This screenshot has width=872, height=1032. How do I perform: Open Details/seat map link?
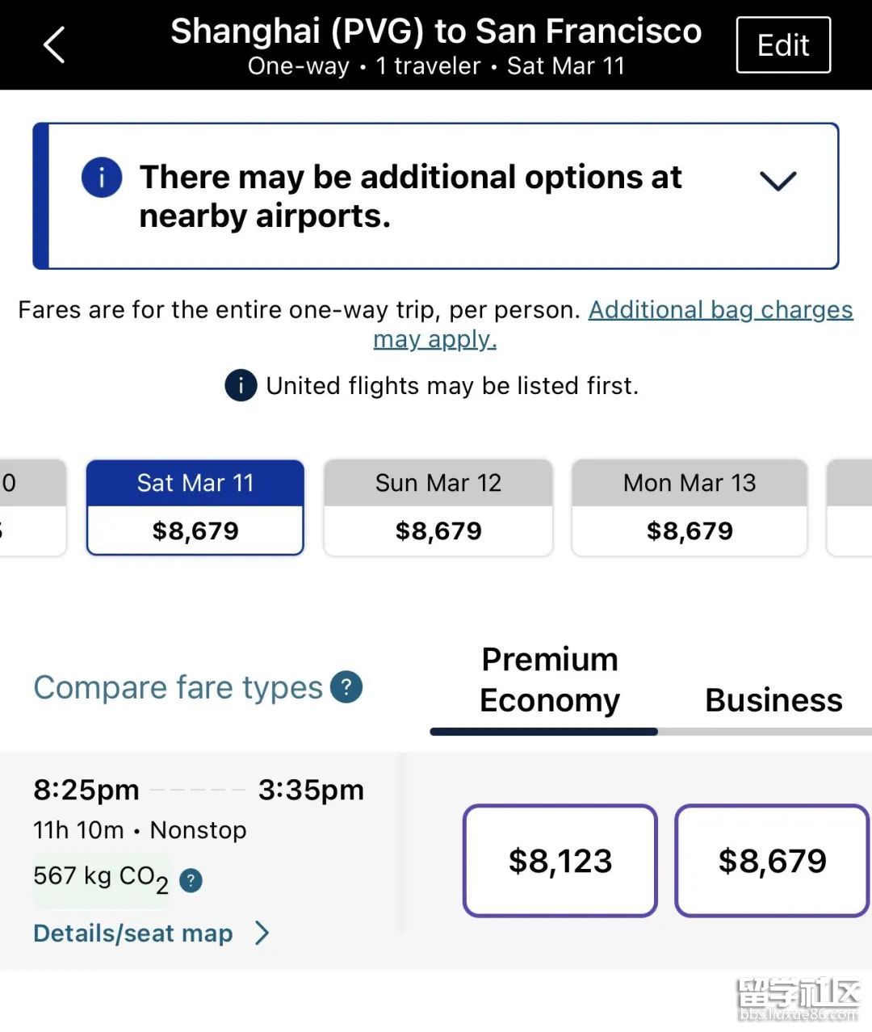pos(133,933)
